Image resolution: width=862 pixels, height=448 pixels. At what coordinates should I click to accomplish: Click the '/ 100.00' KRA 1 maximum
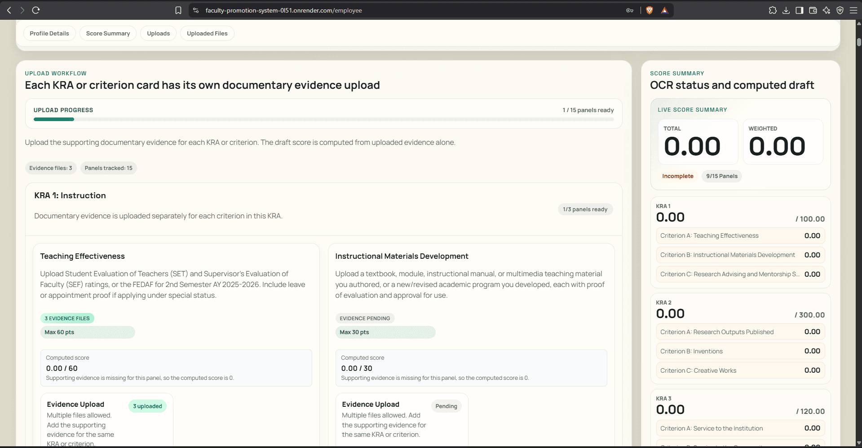click(x=810, y=219)
